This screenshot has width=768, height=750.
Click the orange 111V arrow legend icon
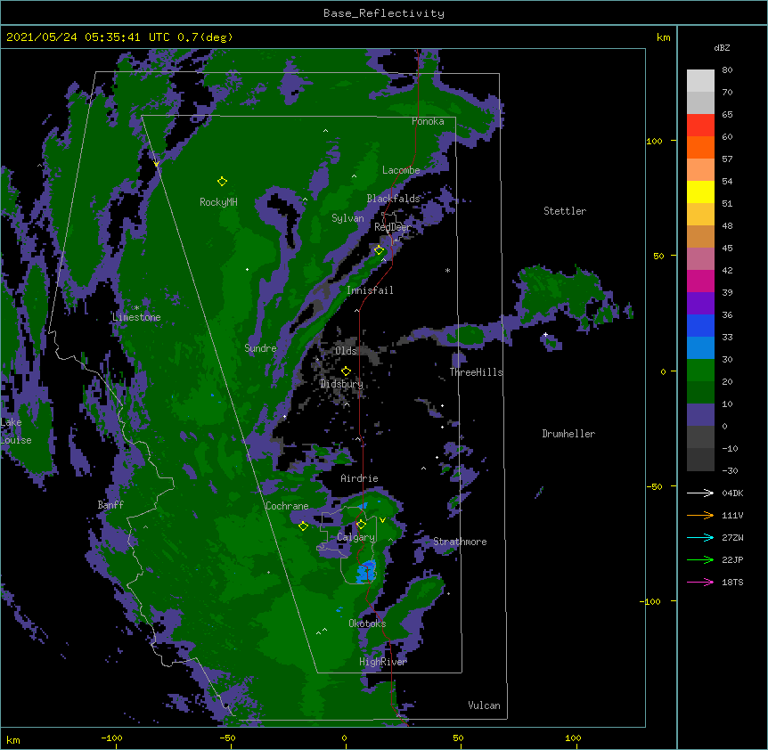pos(700,515)
